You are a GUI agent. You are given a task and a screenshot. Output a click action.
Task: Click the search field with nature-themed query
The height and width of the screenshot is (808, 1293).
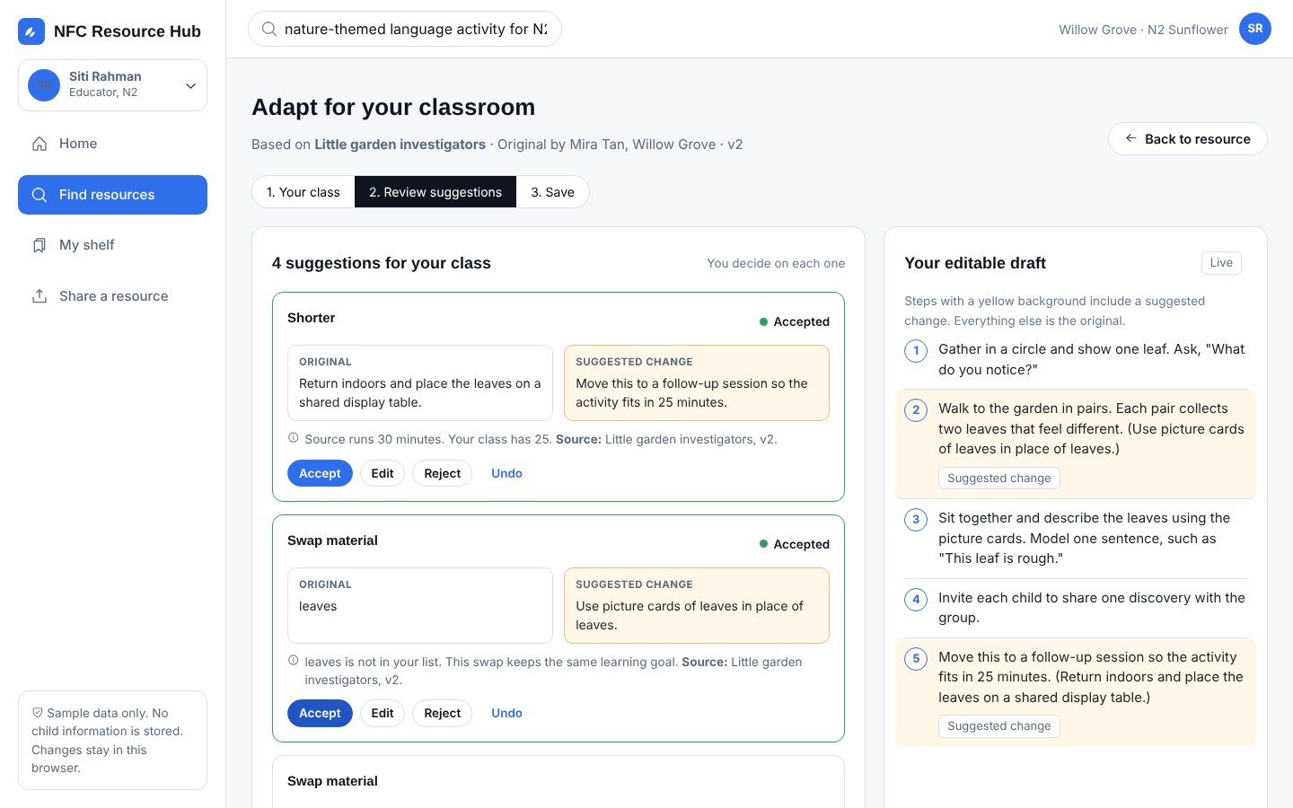[x=405, y=29]
